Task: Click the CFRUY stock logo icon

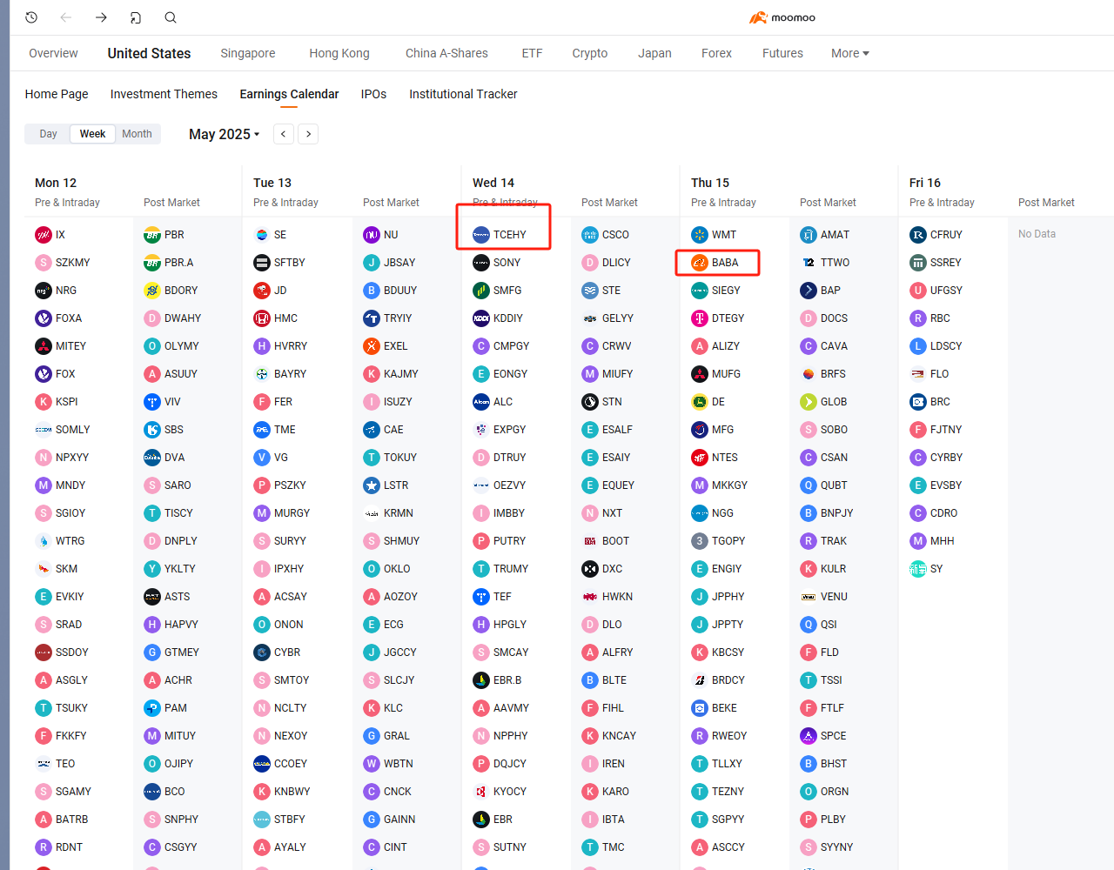Action: [918, 235]
